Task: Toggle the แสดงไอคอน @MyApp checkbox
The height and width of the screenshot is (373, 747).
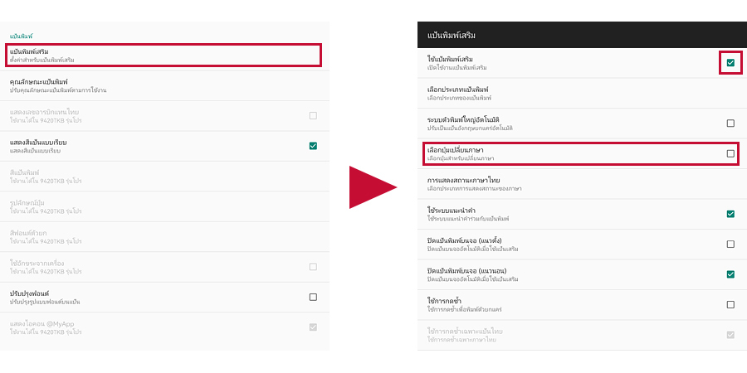Action: click(313, 327)
